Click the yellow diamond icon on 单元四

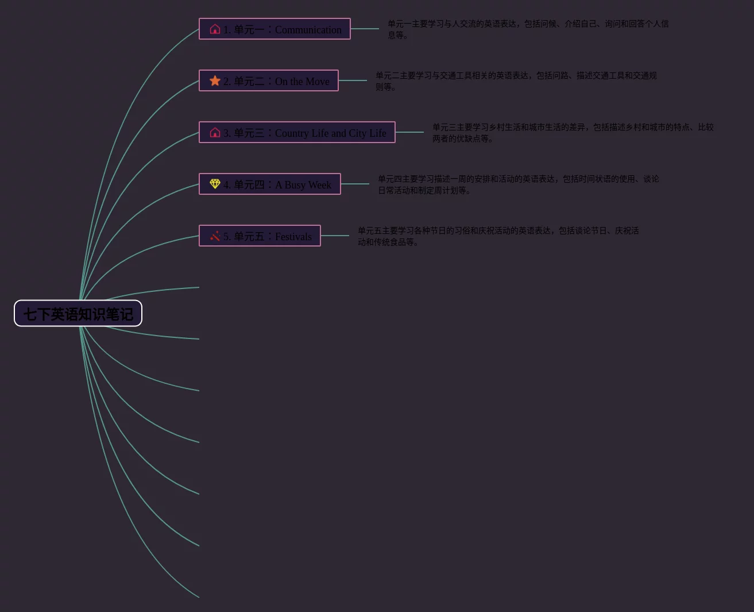coord(215,184)
